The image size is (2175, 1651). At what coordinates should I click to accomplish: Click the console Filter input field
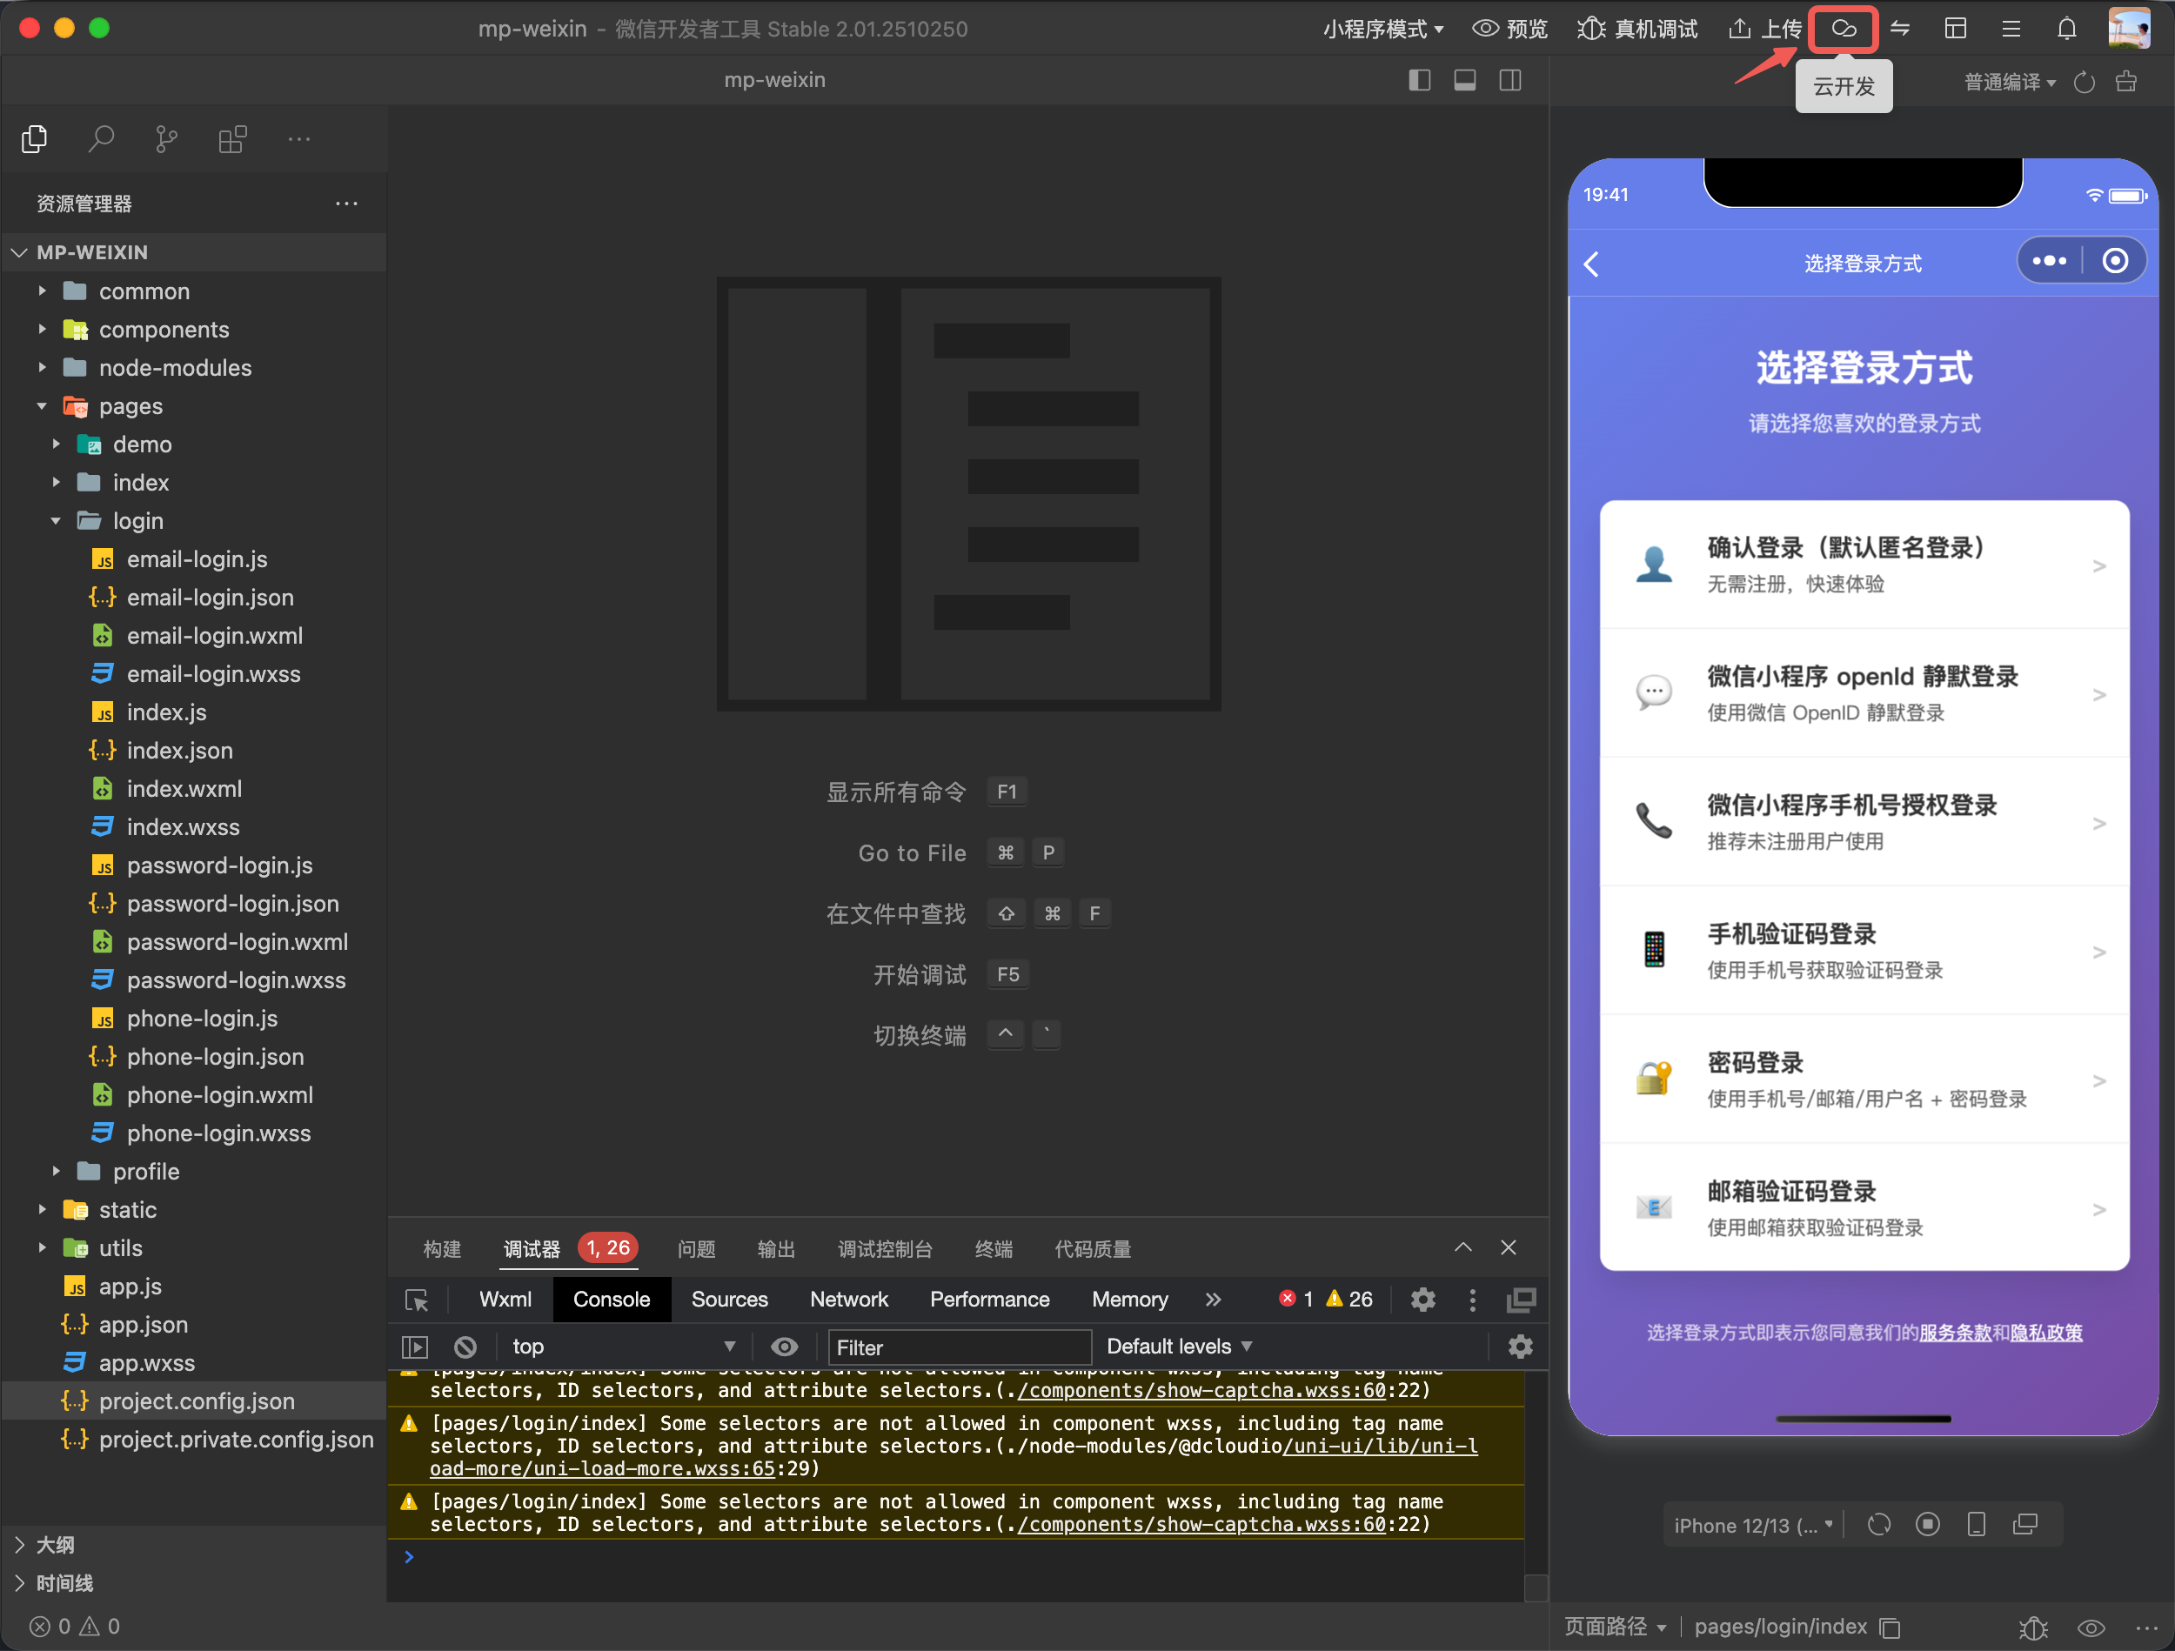959,1347
